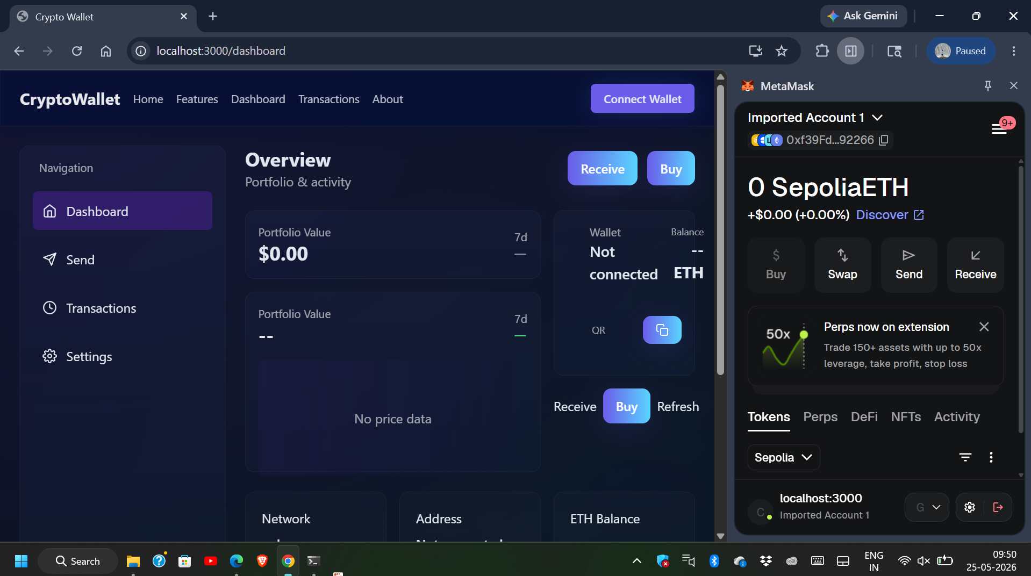Switch to the Perps tab
Screen dimensions: 1031x576
click(x=820, y=417)
